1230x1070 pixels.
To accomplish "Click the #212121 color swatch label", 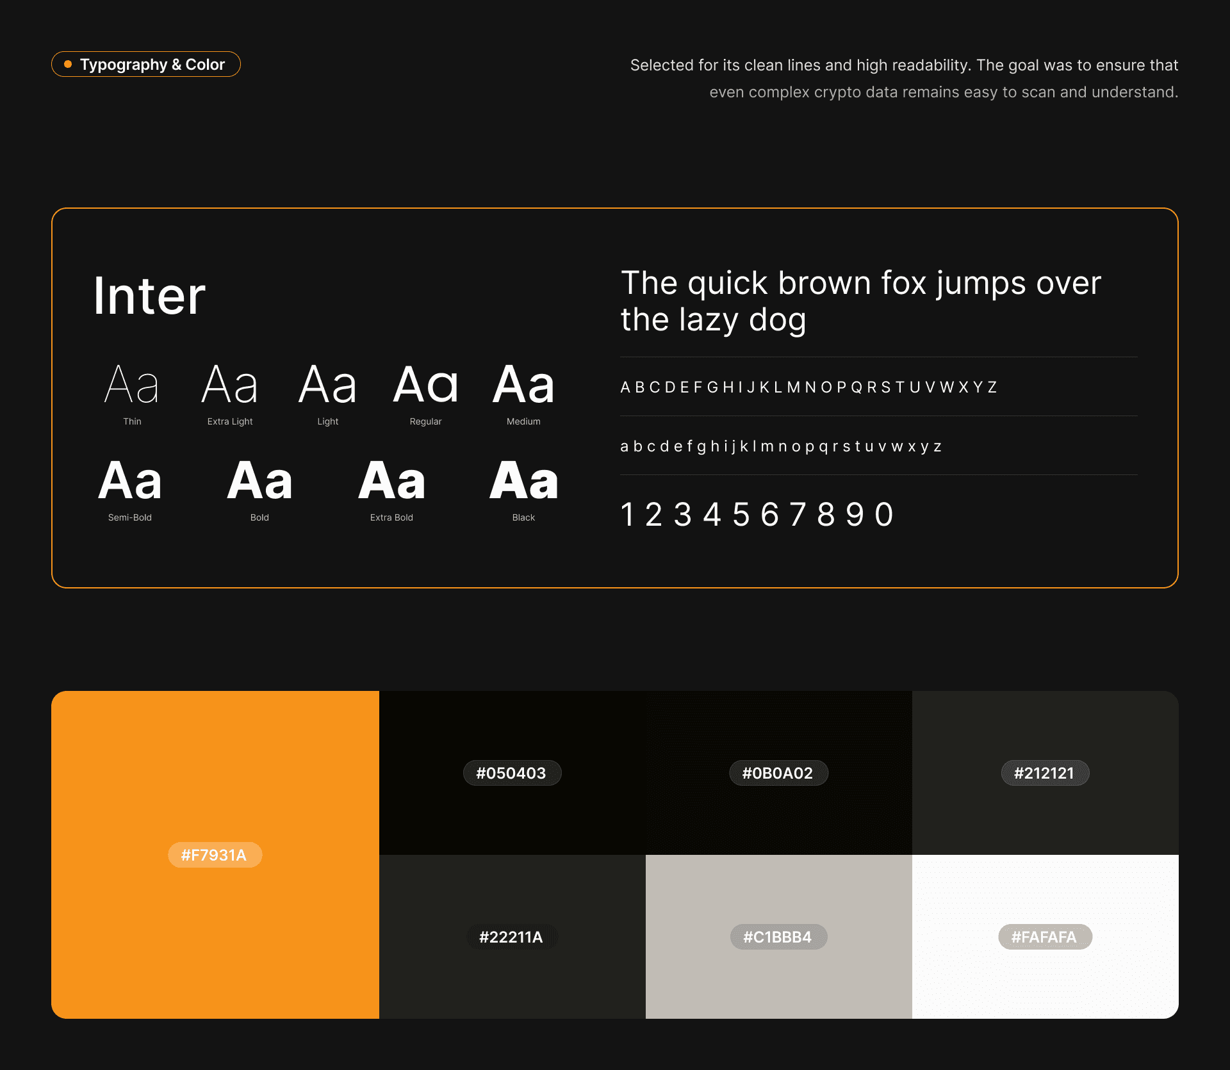I will (1044, 773).
